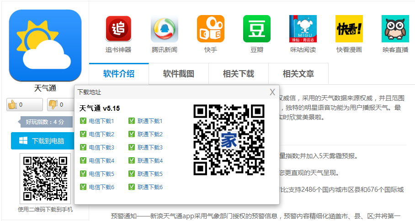This screenshot has height=221, width=415.
Task: Click the 电信下载1 link
Action: click(x=101, y=121)
